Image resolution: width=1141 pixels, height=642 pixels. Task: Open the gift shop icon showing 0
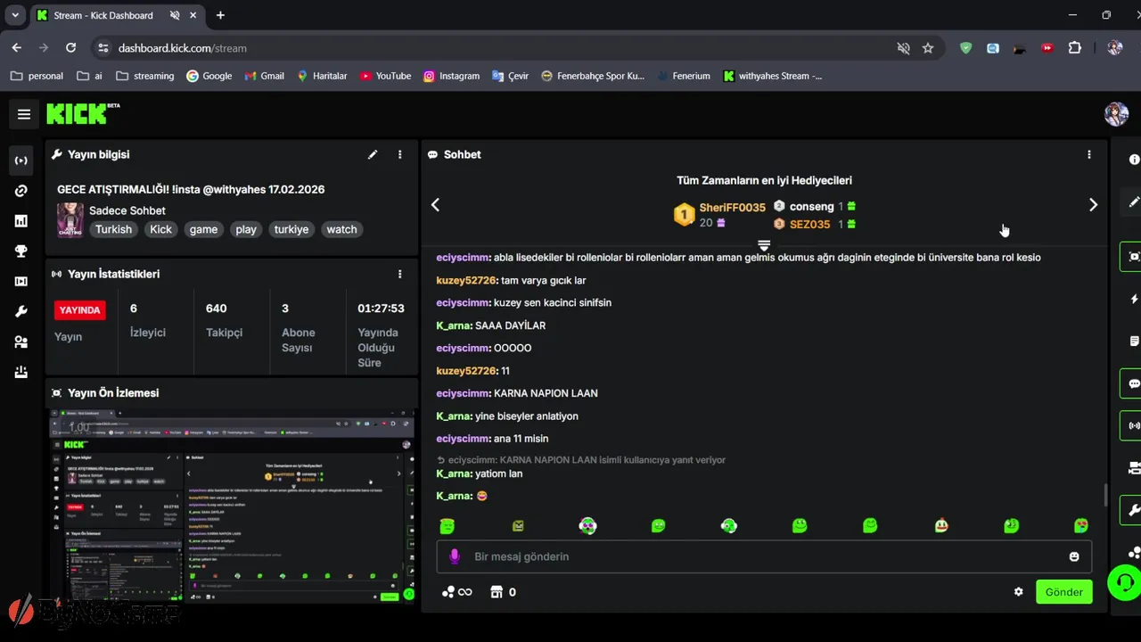[x=503, y=592]
